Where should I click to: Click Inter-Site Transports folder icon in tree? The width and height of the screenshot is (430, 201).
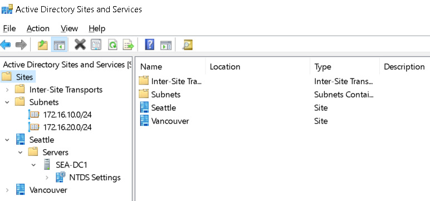coord(19,90)
